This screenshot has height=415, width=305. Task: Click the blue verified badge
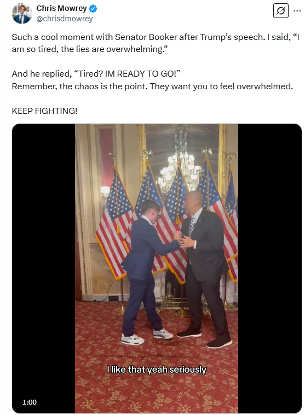[x=93, y=8]
